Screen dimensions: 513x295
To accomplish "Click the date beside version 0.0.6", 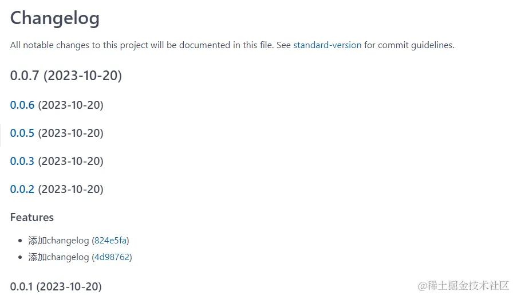I will click(x=71, y=105).
